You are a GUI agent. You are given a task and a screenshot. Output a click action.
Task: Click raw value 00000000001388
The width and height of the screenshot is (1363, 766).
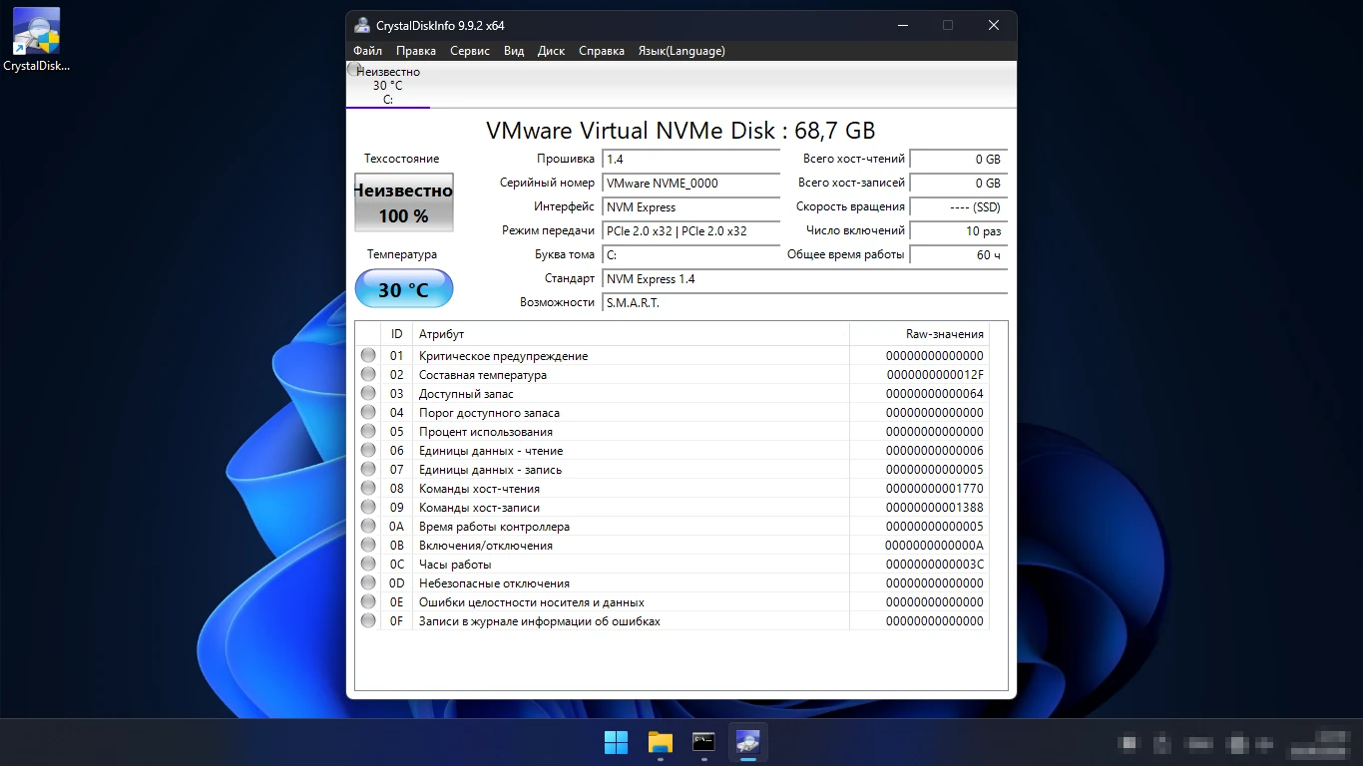point(934,508)
